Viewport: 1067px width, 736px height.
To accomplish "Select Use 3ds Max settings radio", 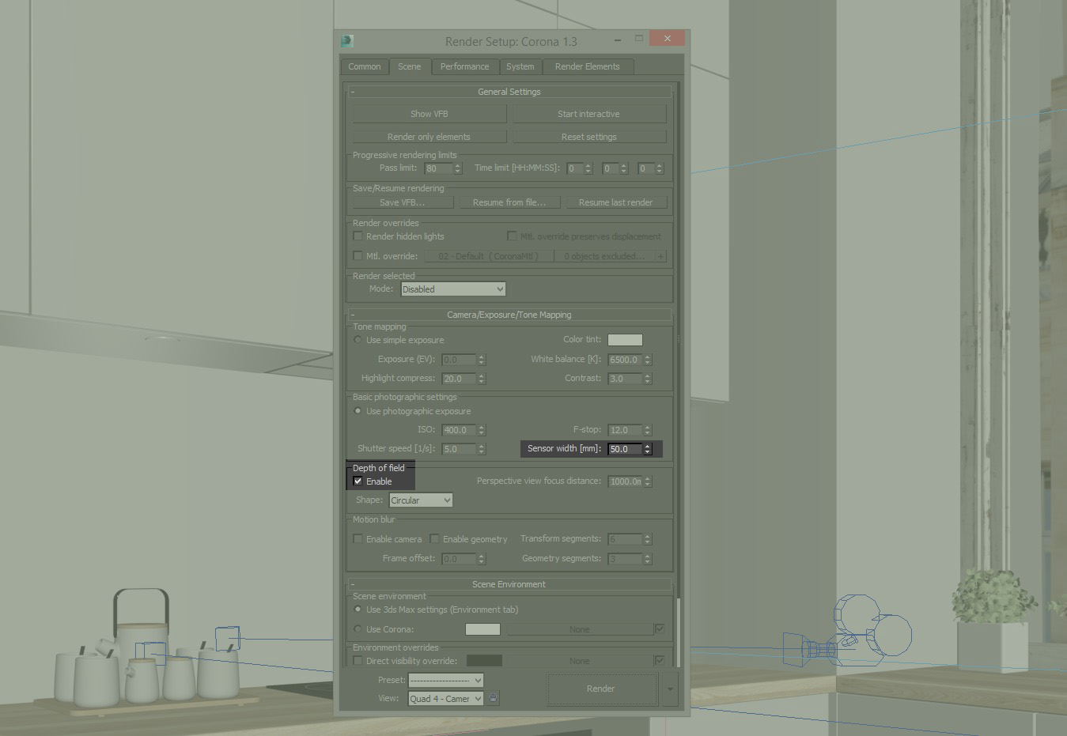I will point(358,610).
